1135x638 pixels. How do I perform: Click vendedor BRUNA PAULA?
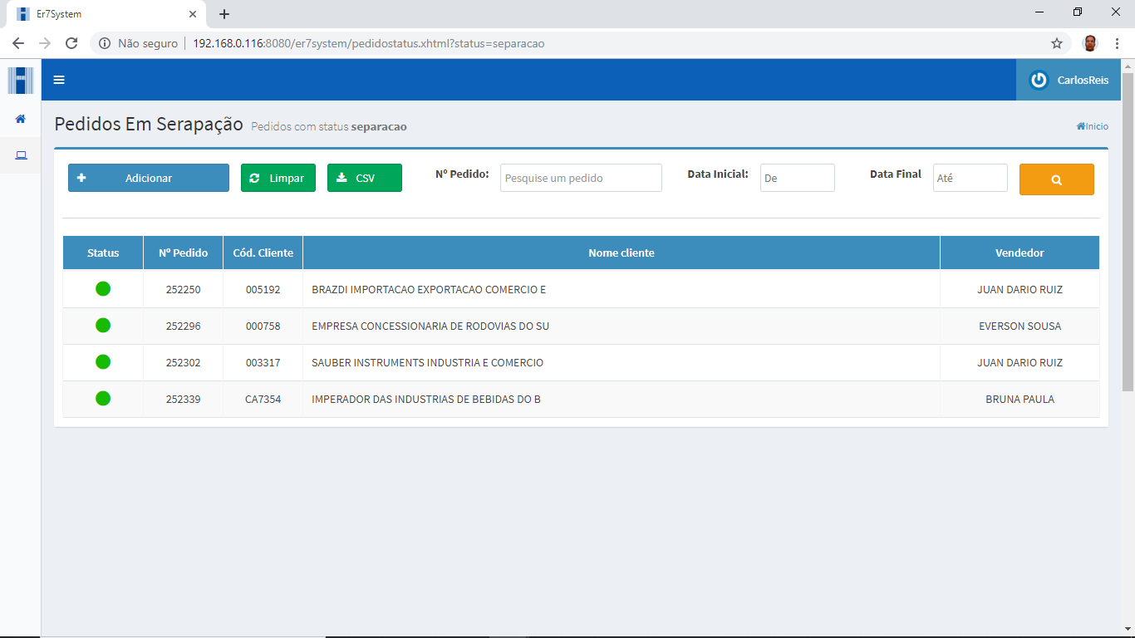(x=1020, y=400)
